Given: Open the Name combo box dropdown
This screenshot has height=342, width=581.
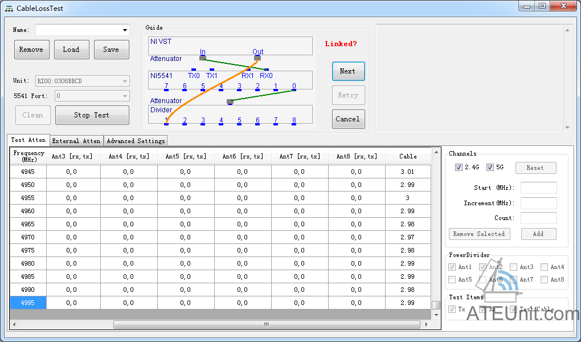Looking at the screenshot, I should tap(125, 30).
